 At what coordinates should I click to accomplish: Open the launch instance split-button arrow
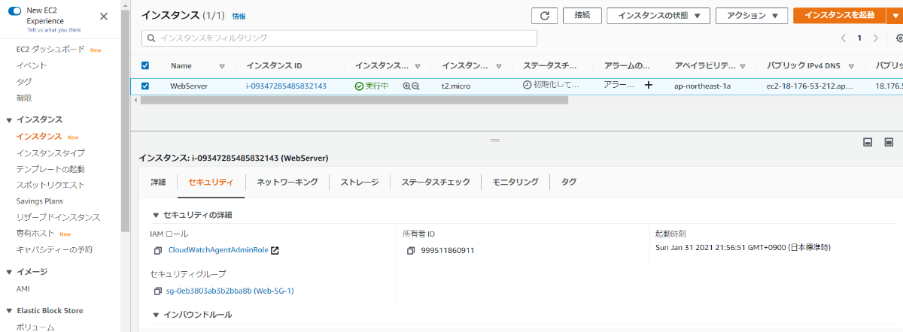click(894, 15)
